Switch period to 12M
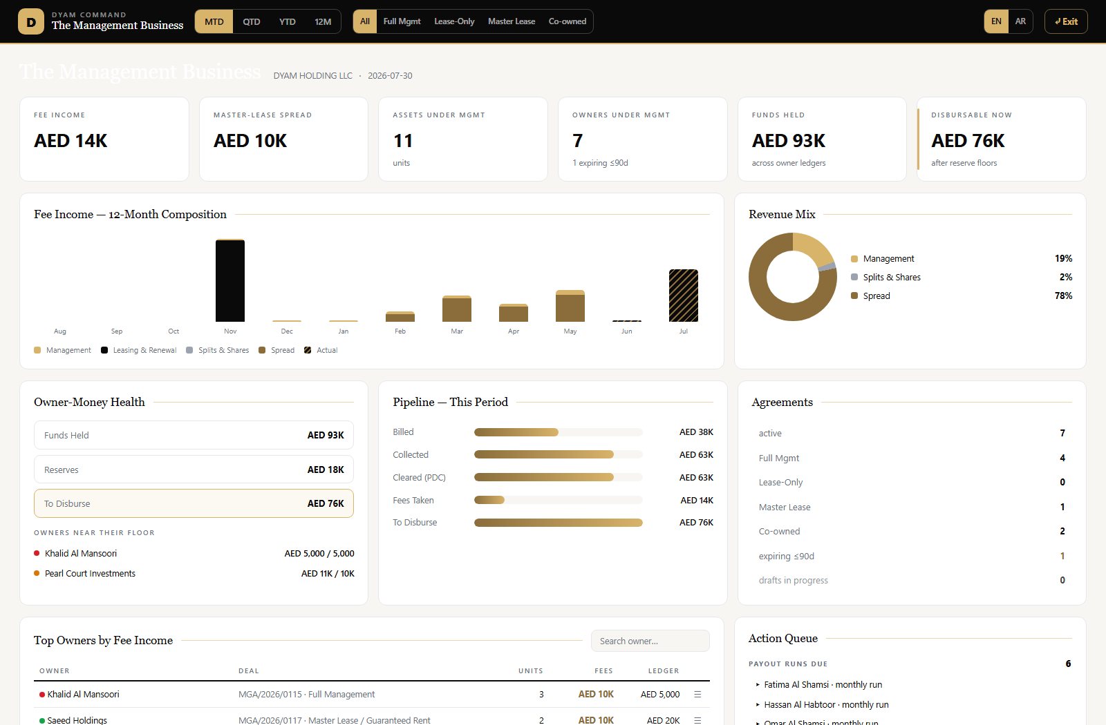This screenshot has height=725, width=1106. [x=323, y=21]
